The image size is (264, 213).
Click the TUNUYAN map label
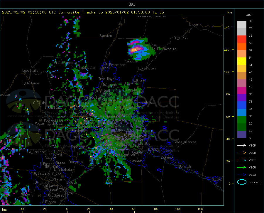[x=68, y=193]
